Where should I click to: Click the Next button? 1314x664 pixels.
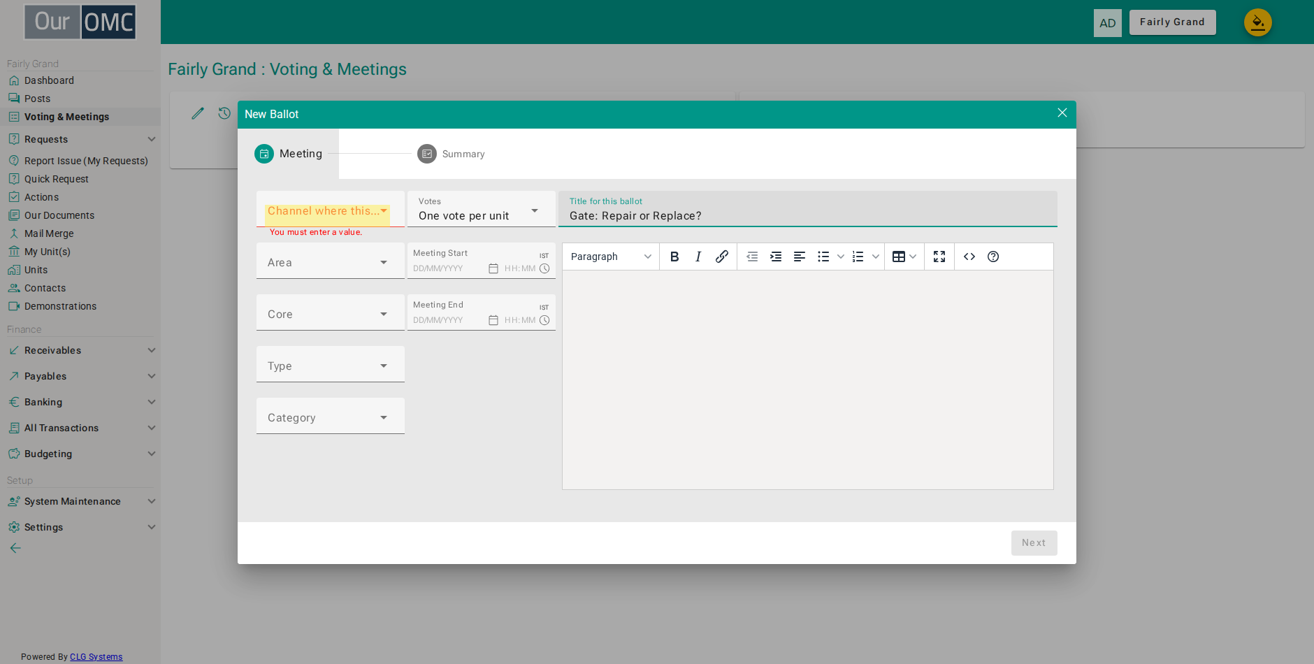point(1034,543)
